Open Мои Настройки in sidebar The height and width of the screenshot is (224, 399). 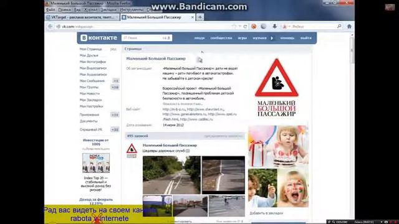(92, 106)
